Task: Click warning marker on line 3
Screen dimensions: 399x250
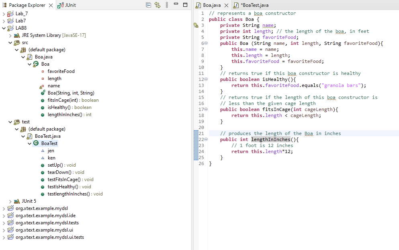Action: [x=196, y=25]
